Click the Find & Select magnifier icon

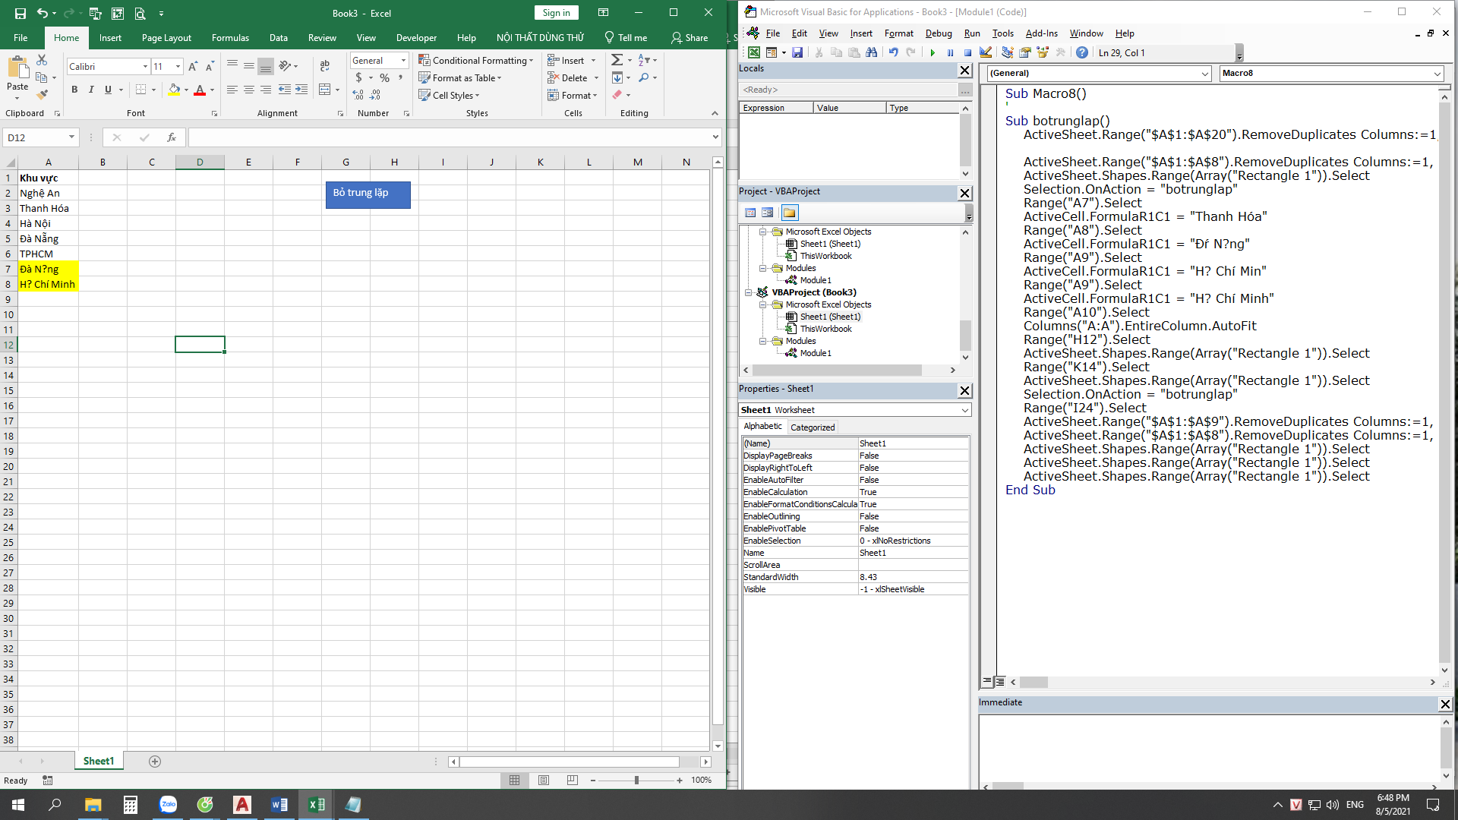pyautogui.click(x=644, y=77)
